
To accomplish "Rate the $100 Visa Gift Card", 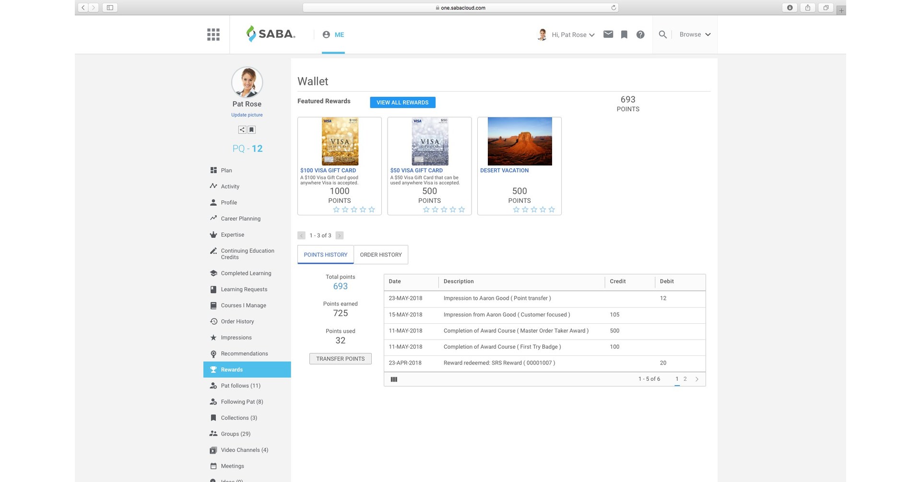I will pos(354,209).
